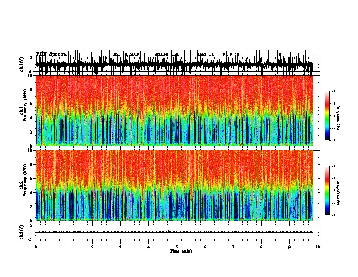Click the flat ch.3 voltage trace
This screenshot has height=277, width=358.
[174, 232]
